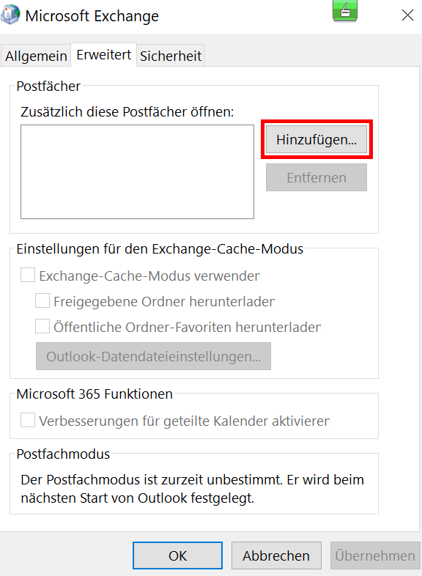Image resolution: width=422 pixels, height=576 pixels.
Task: Cancel changes with the Abbrechen button
Action: [276, 555]
